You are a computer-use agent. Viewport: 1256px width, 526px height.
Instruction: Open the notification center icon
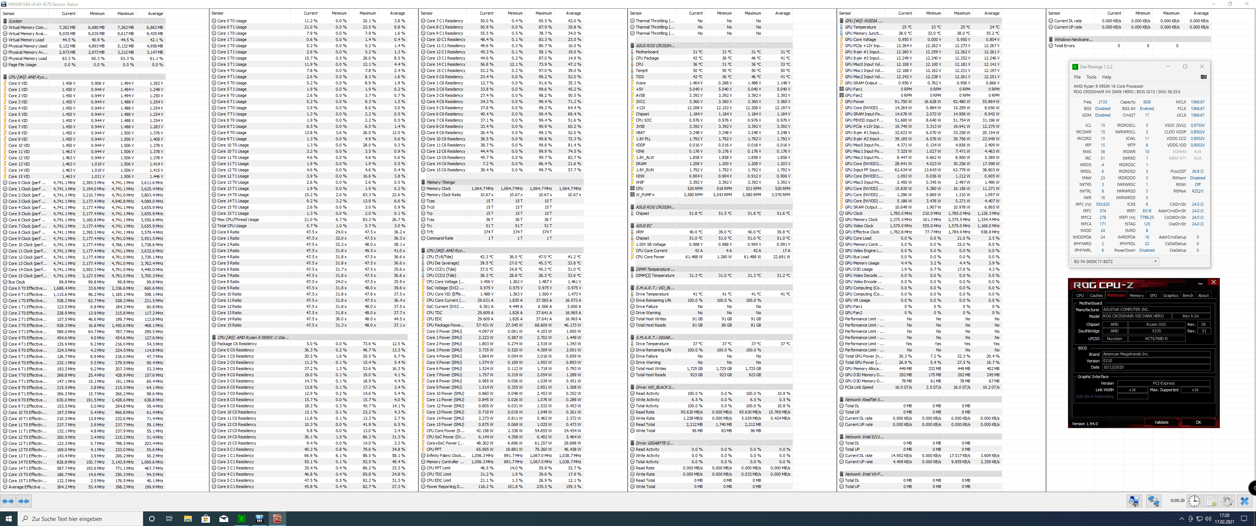point(1244,519)
